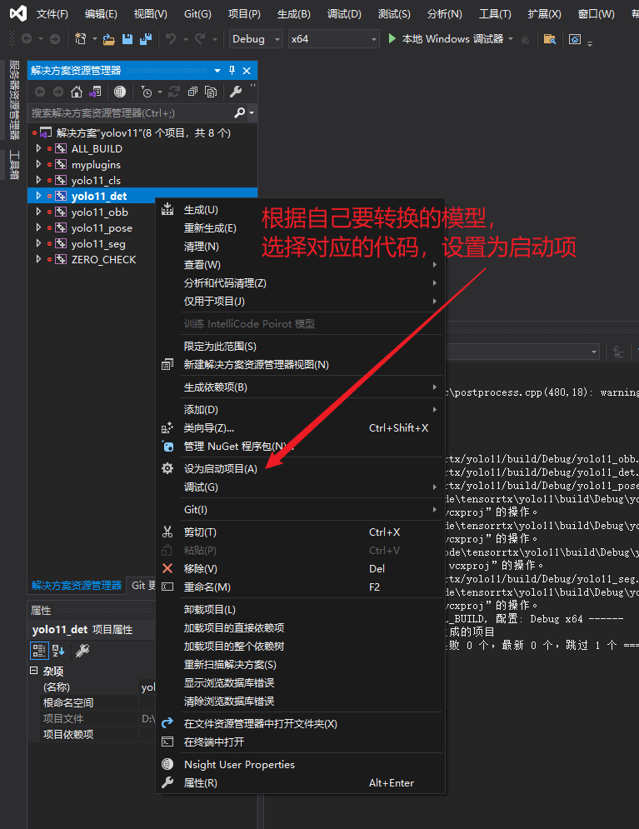Open the 工具箱 side tab

pos(14,165)
